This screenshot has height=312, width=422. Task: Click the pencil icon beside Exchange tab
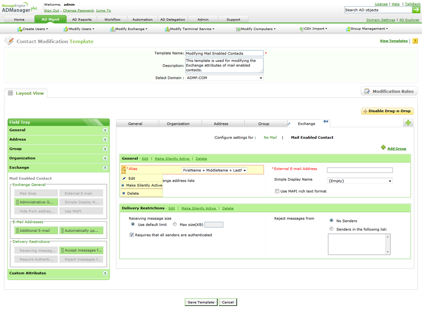(x=289, y=124)
